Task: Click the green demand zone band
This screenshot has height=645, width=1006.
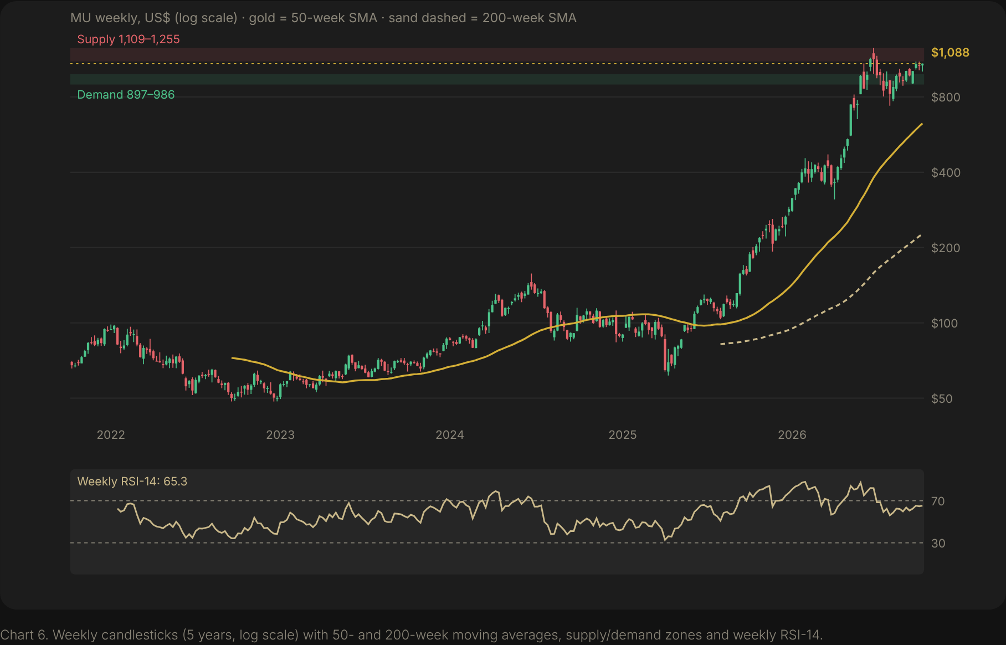Action: pos(497,80)
